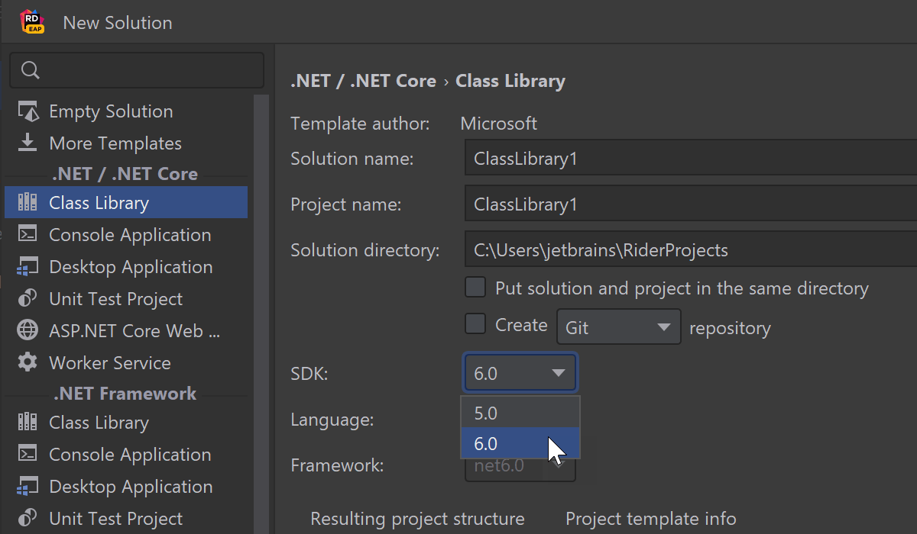Select .NET Framework Class Library template

pyautogui.click(x=99, y=423)
